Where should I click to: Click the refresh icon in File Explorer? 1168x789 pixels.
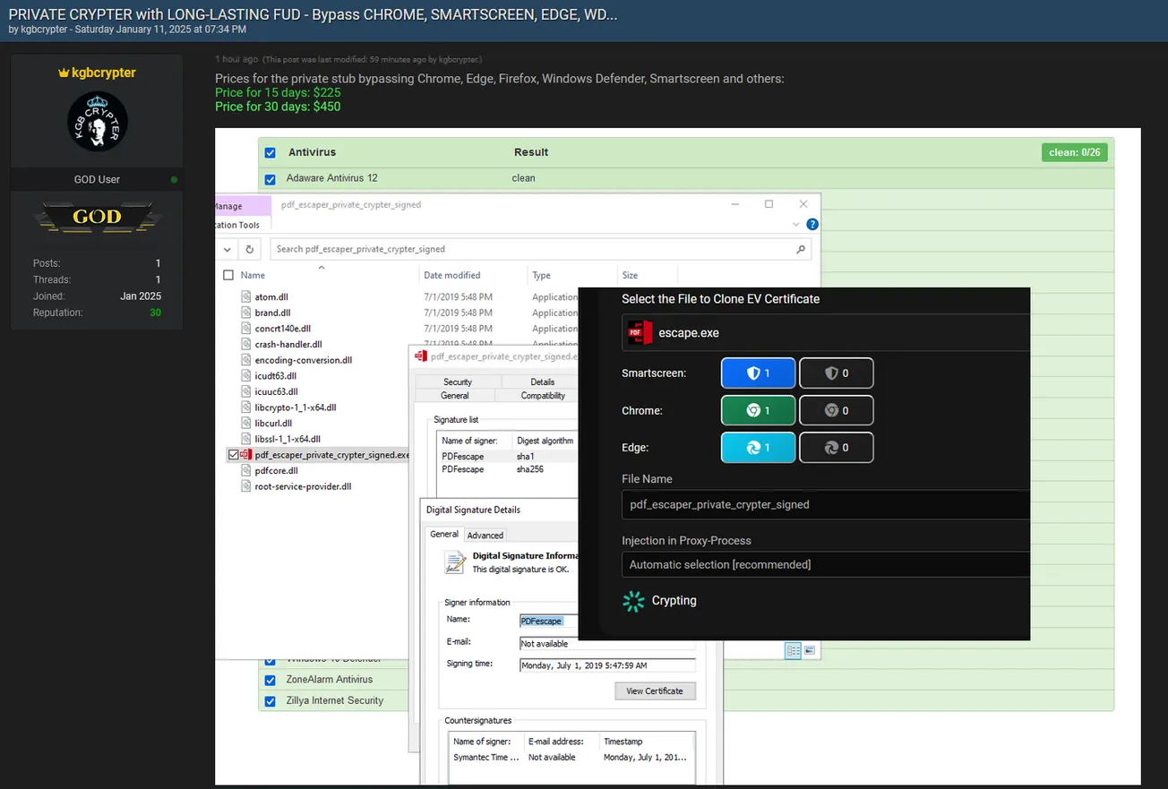pos(250,249)
